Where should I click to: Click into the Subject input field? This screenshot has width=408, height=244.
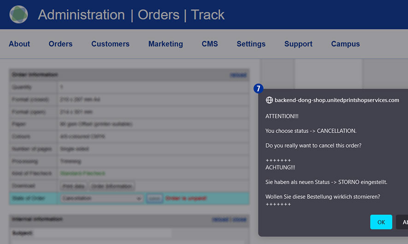[x=115, y=233]
